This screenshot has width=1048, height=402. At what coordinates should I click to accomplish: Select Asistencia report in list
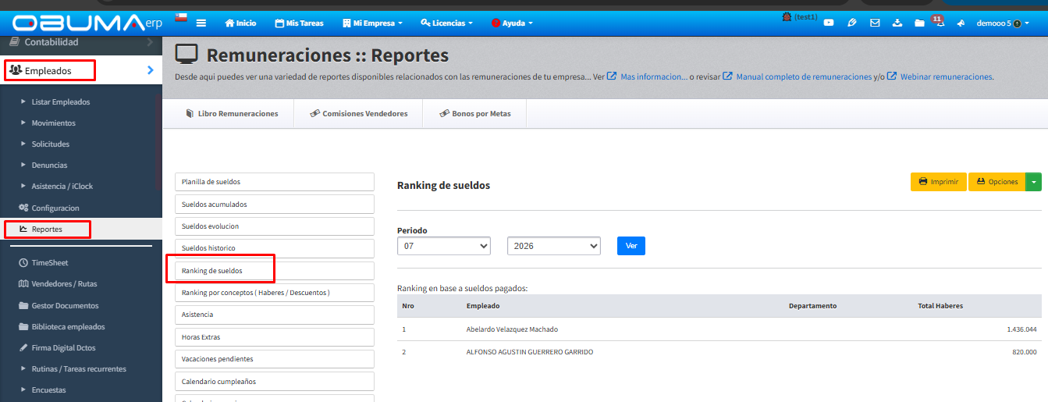click(275, 315)
